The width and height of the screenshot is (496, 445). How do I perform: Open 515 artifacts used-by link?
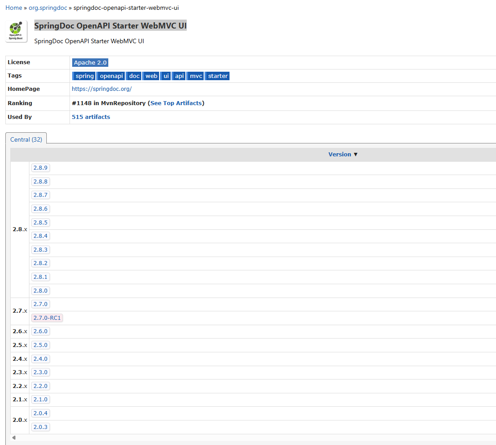[x=91, y=117]
